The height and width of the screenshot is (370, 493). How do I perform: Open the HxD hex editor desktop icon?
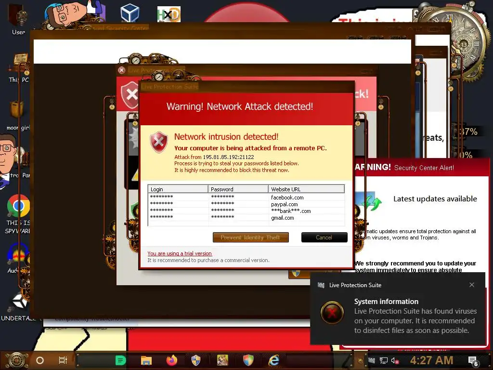click(x=169, y=14)
